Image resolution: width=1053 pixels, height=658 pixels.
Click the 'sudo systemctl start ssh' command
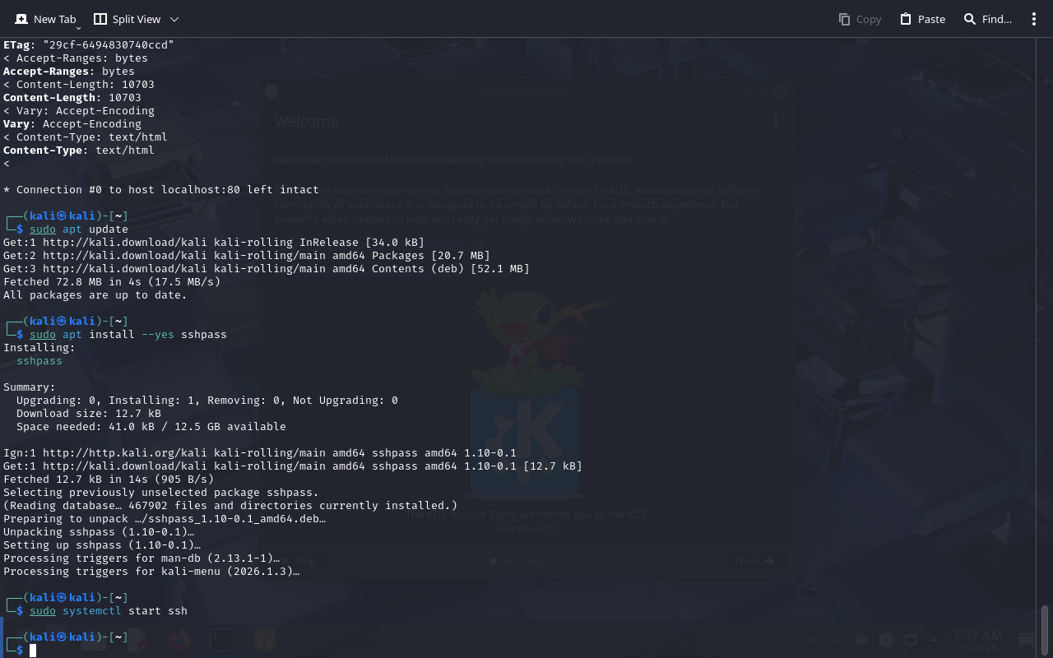click(x=109, y=611)
